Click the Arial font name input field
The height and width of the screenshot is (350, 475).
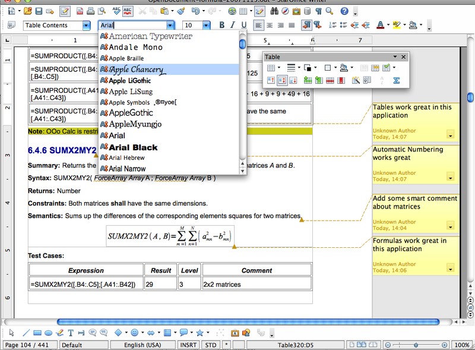133,25
